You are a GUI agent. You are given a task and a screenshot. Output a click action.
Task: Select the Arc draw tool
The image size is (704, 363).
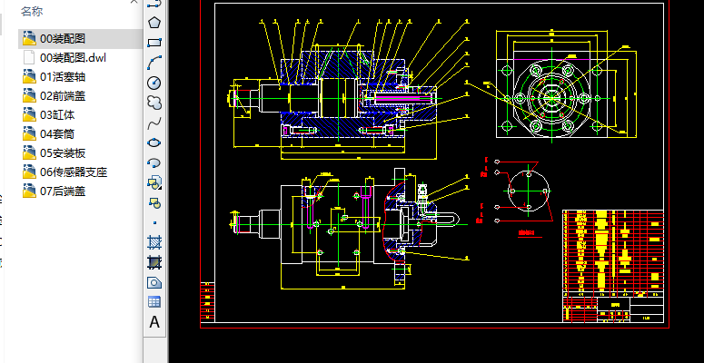154,63
